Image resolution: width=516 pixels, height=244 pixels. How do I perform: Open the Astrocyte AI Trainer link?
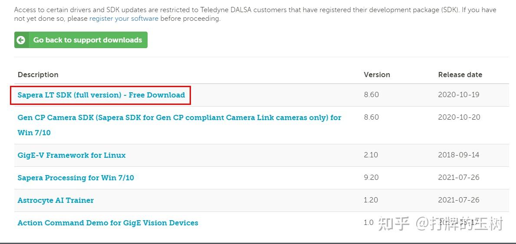[56, 200]
